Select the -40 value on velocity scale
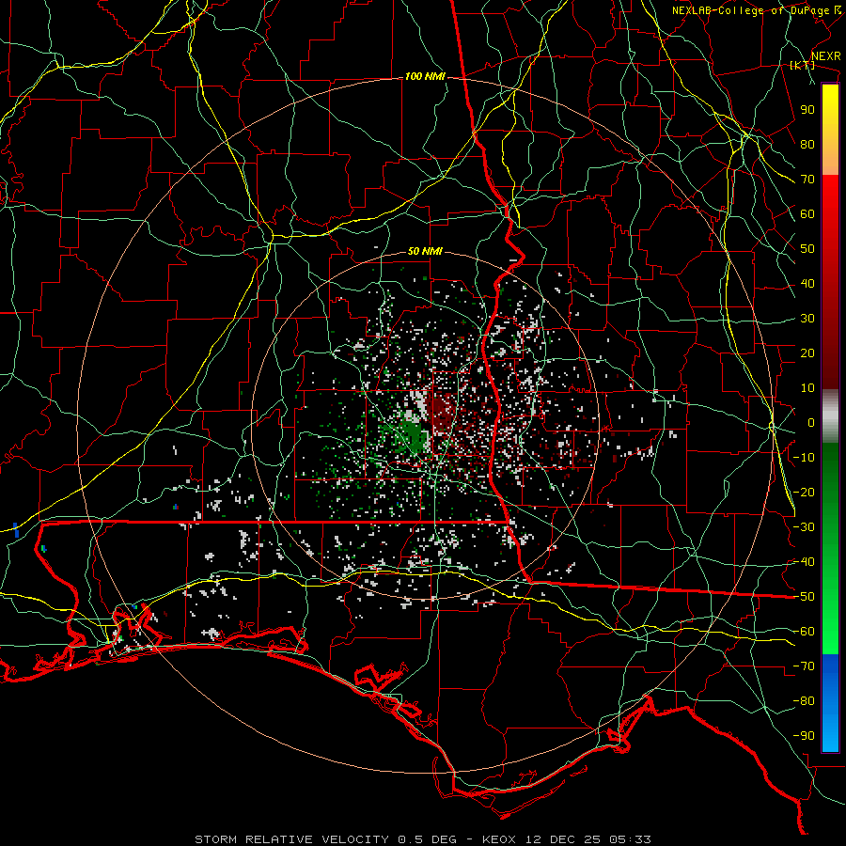Viewport: 846px width, 846px height. coord(804,562)
